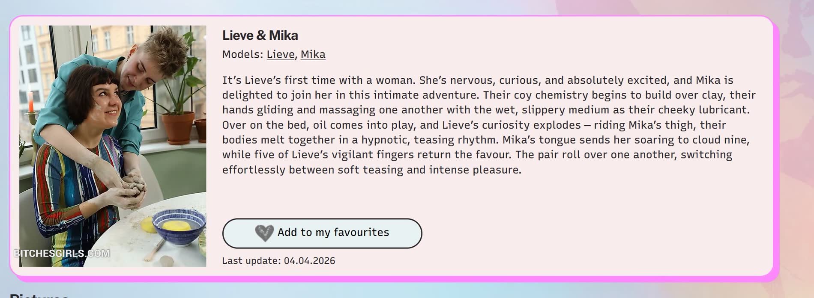This screenshot has width=814, height=298.
Task: Open the Mika model link
Action: click(x=313, y=55)
